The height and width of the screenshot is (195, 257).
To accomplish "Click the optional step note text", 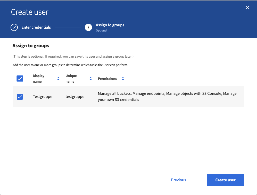I will tap(73, 57).
